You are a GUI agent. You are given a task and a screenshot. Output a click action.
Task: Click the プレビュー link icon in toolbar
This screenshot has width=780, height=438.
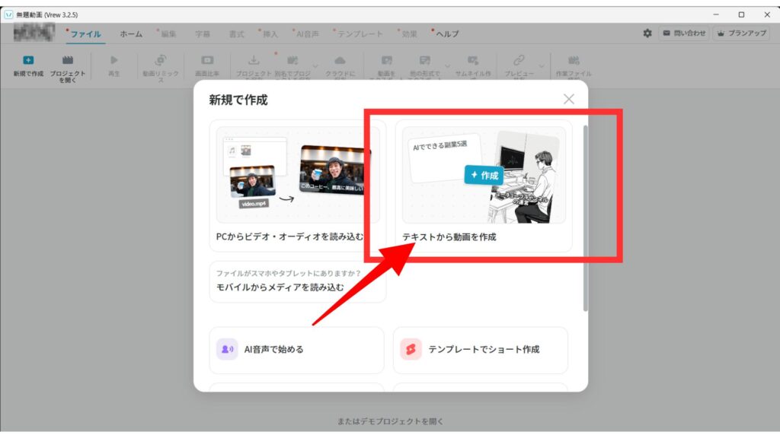pos(519,61)
